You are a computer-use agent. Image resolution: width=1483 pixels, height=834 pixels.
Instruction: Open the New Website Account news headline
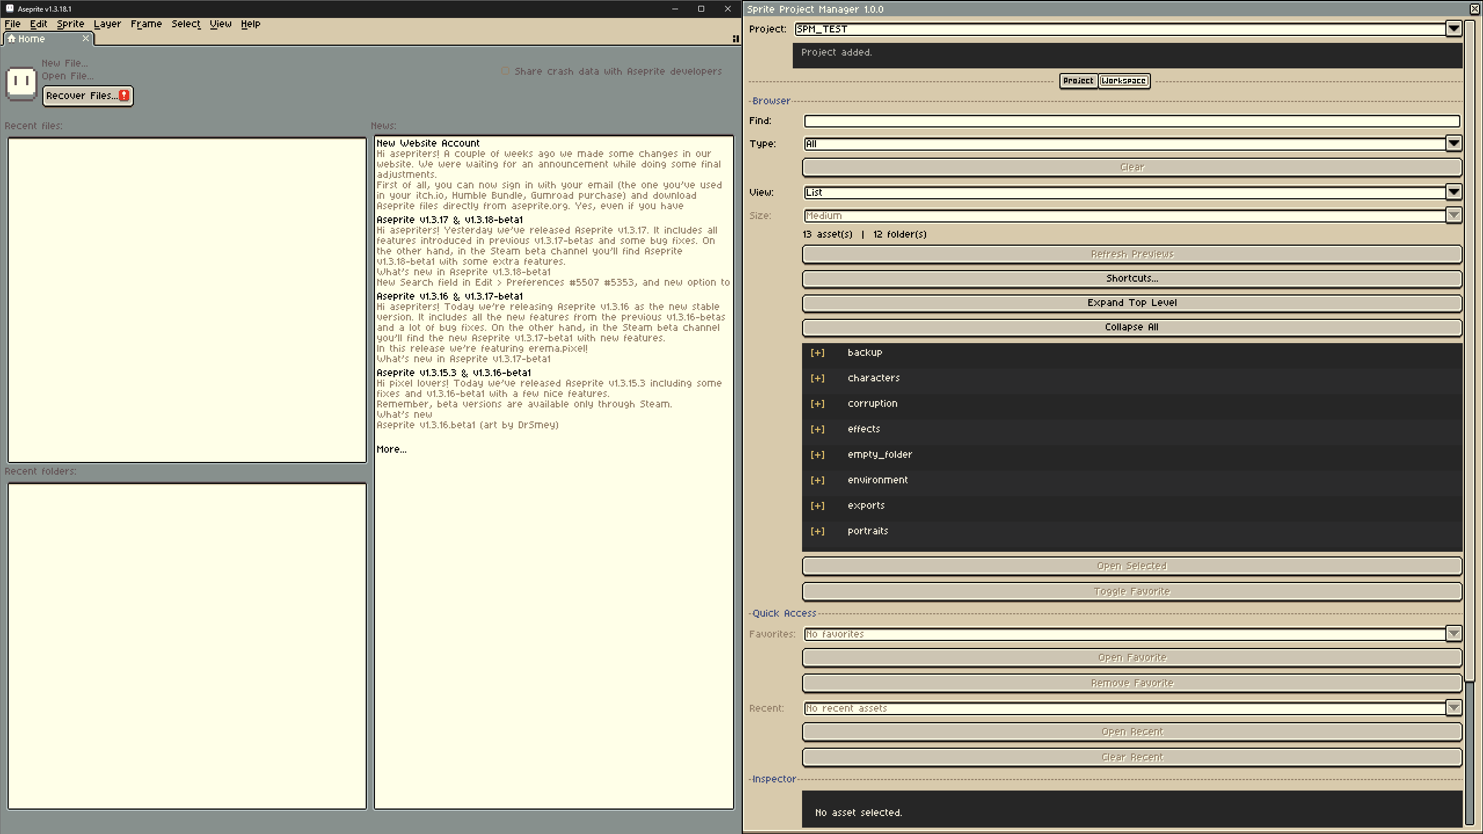pyautogui.click(x=428, y=143)
